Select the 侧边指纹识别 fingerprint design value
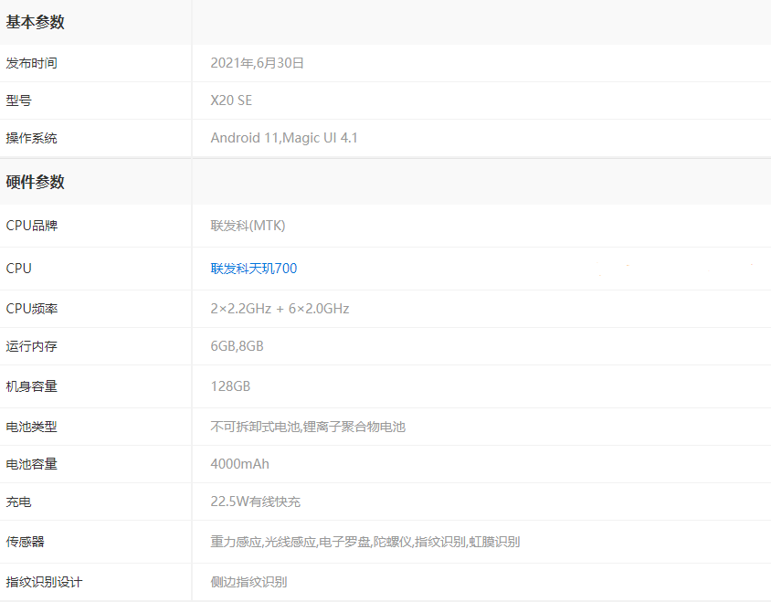Screen dimensions: 771x602 pyautogui.click(x=248, y=582)
